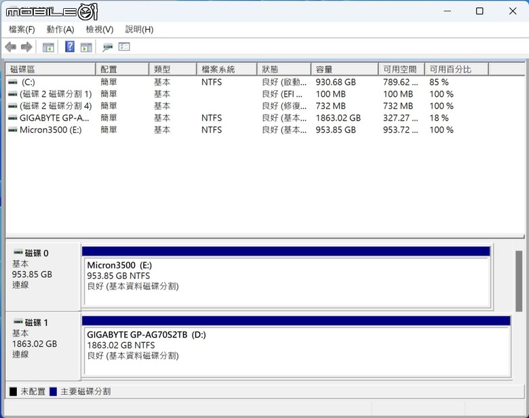Select the (磁碟 2 磁碟分割 4) volume row
The height and width of the screenshot is (418, 529).
click(248, 106)
